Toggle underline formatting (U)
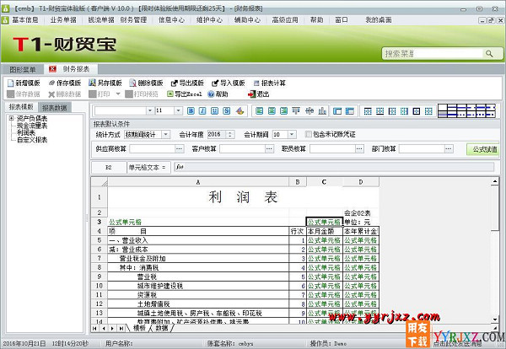The height and width of the screenshot is (349, 506). (214, 111)
